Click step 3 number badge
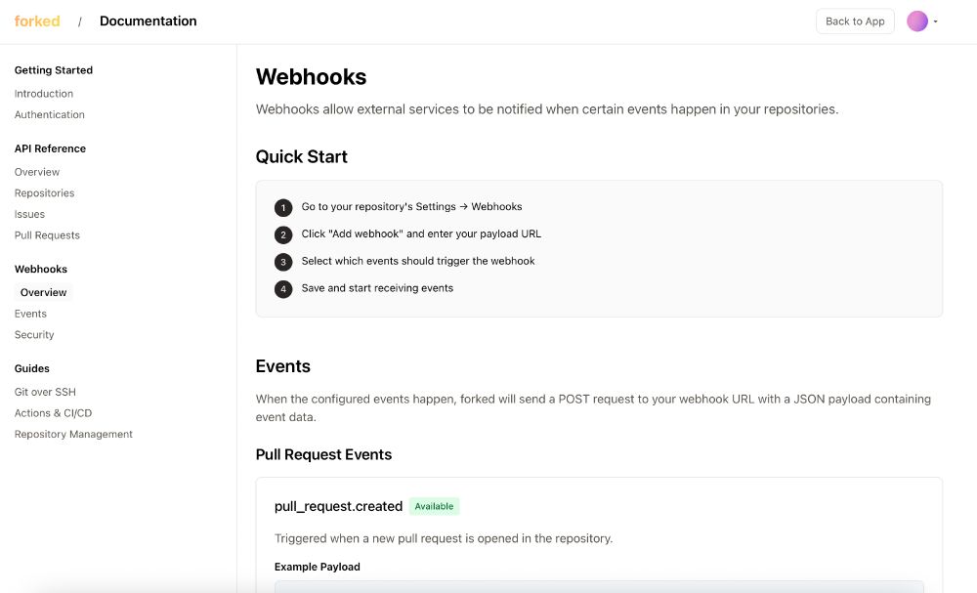Viewport: 977px width, 593px height. point(283,262)
